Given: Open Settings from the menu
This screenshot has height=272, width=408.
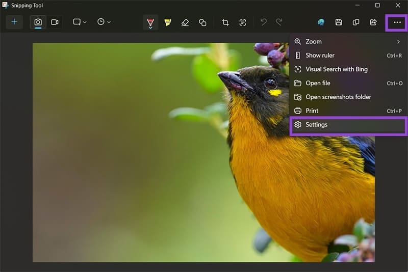Looking at the screenshot, I should point(316,125).
